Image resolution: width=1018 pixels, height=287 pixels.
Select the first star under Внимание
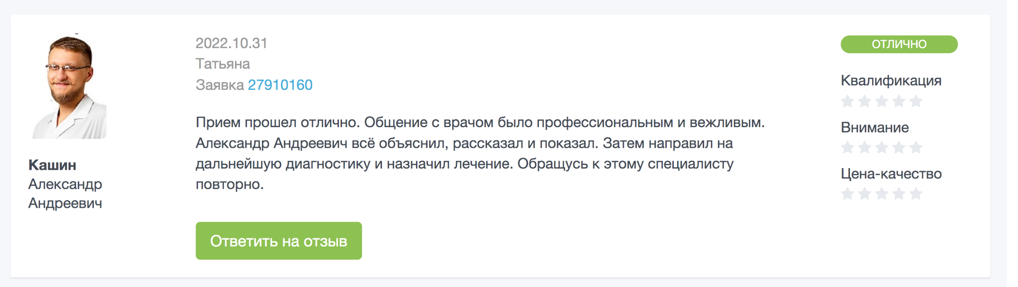click(847, 147)
